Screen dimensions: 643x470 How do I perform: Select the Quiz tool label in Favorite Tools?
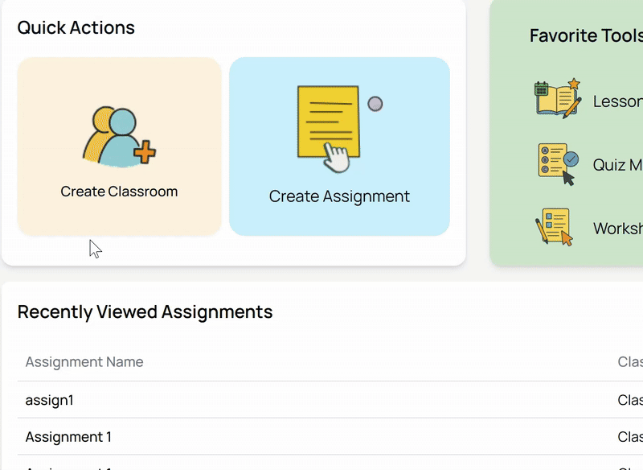617,165
